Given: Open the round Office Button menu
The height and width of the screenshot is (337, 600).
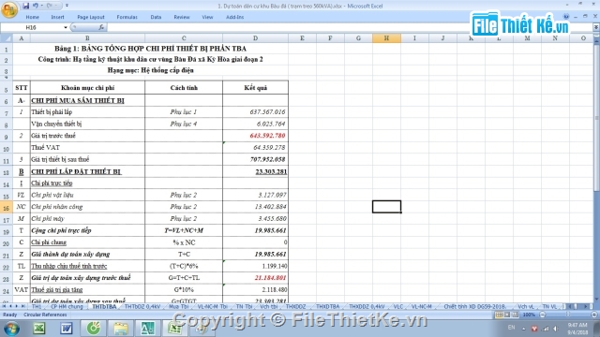Looking at the screenshot, I should (x=9, y=9).
